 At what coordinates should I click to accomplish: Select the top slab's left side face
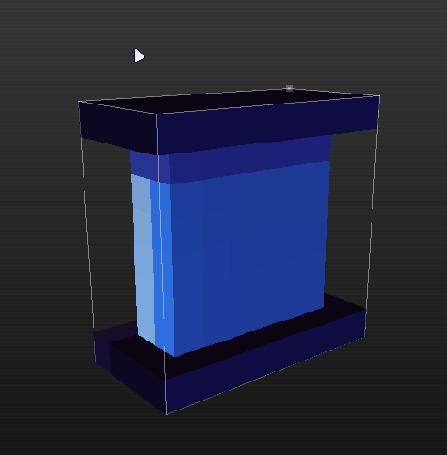(x=119, y=128)
